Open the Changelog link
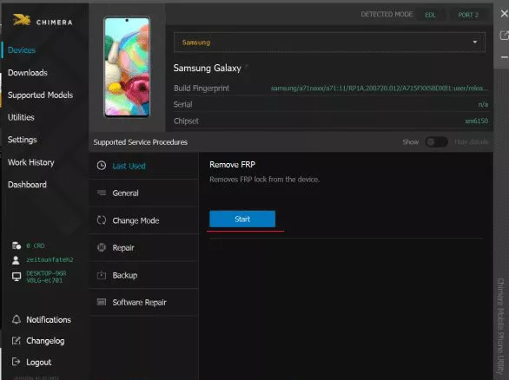 tap(45, 341)
